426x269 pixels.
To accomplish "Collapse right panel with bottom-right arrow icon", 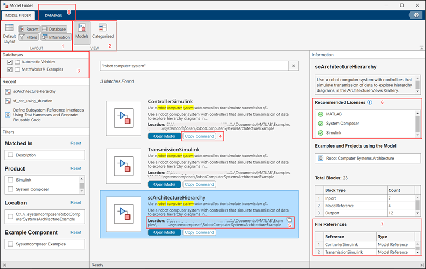I will pos(422,265).
